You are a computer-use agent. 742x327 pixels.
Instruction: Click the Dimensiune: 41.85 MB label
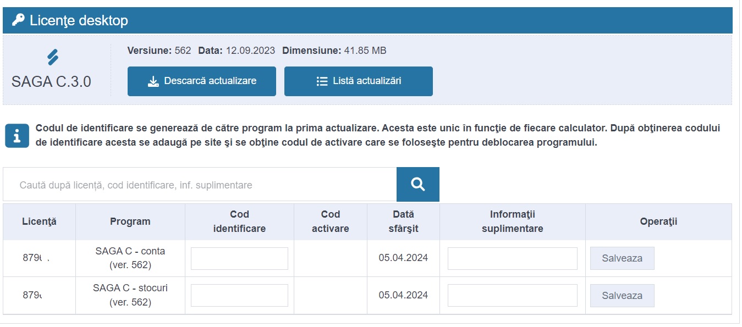pyautogui.click(x=334, y=51)
